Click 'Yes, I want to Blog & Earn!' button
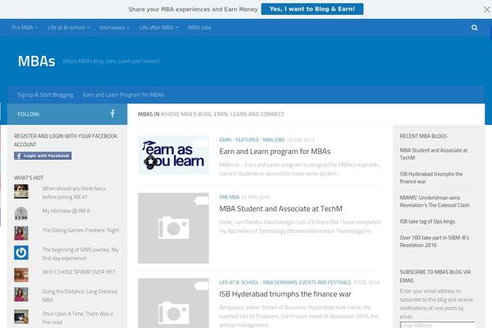The height and width of the screenshot is (328, 492). pyautogui.click(x=312, y=9)
